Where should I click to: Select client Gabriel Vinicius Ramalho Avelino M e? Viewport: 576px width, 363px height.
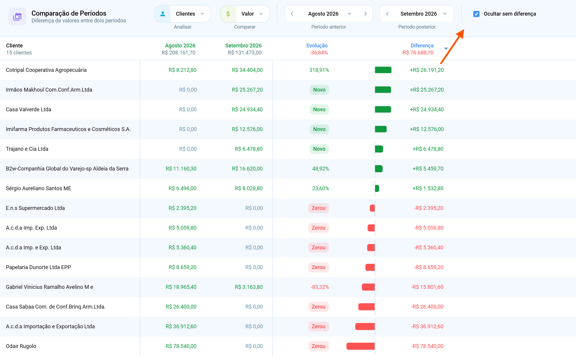49,287
